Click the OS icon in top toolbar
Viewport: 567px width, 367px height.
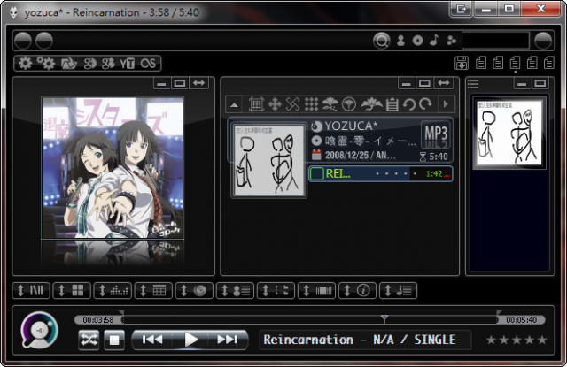coord(148,64)
